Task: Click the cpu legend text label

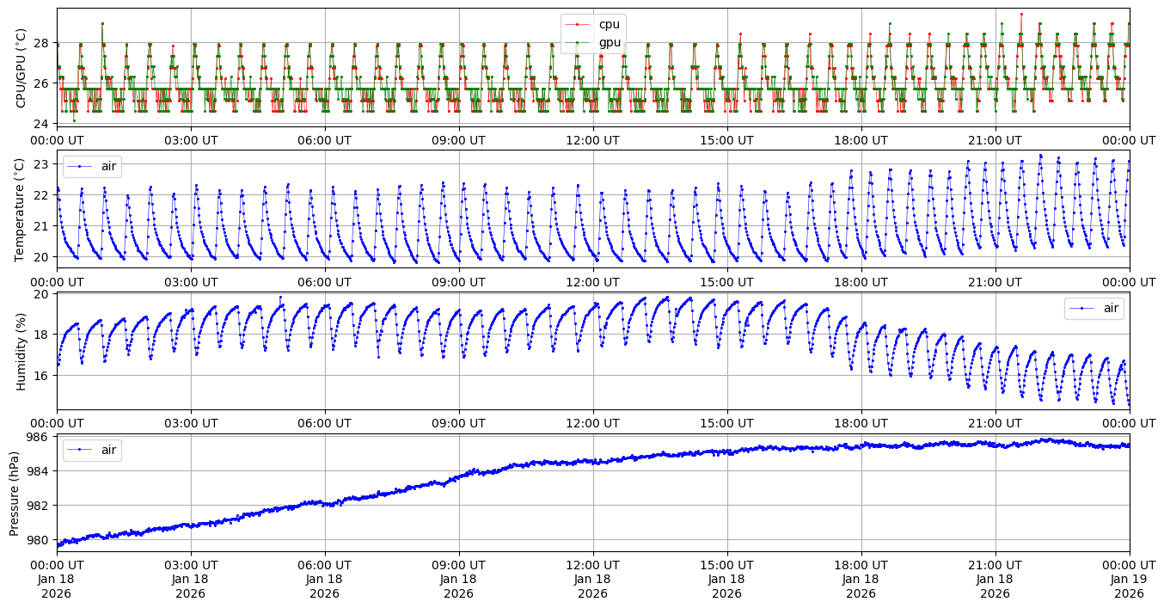Action: [x=609, y=24]
